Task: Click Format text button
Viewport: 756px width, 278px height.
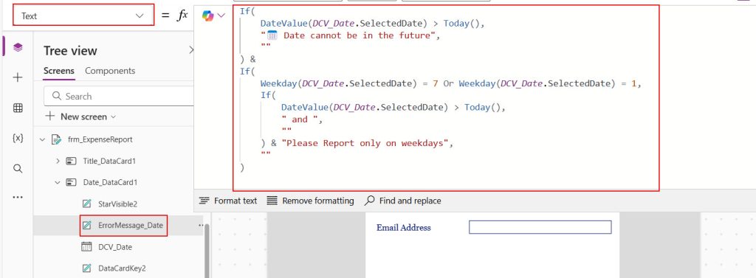Action: point(228,201)
